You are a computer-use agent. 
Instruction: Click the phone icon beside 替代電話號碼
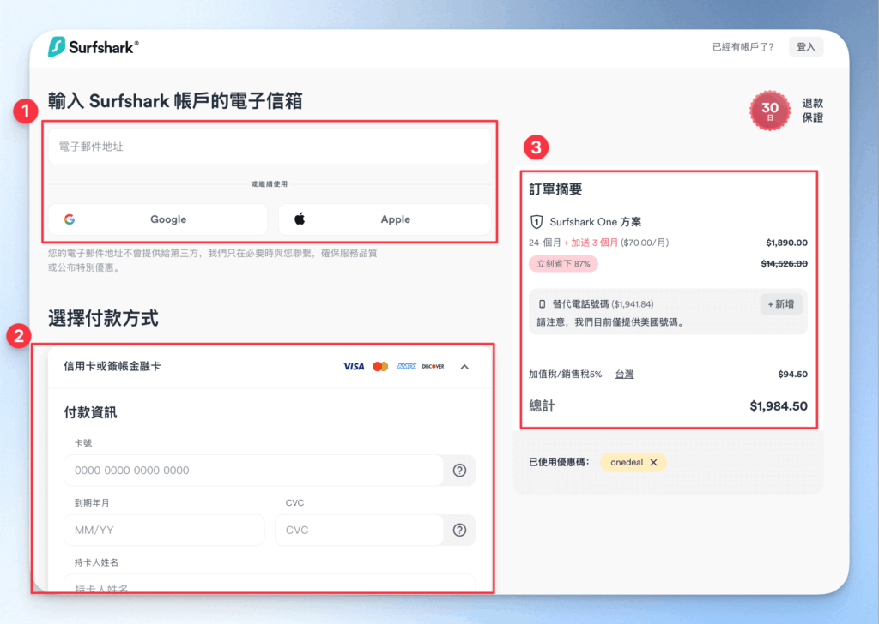542,304
